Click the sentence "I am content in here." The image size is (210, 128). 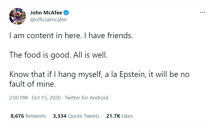coord(40,36)
